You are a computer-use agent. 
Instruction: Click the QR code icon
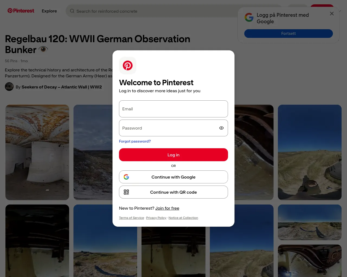point(126,192)
